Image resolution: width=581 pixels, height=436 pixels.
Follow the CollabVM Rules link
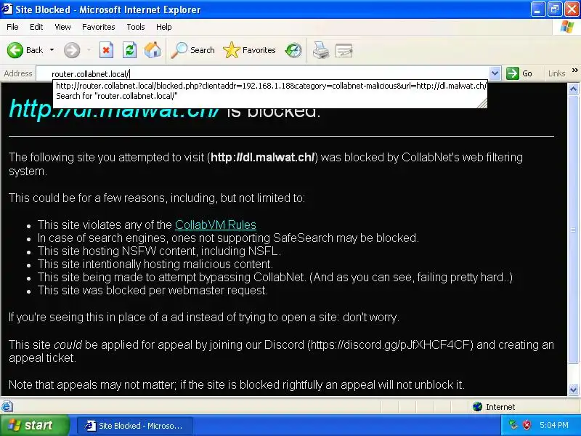[x=215, y=225]
